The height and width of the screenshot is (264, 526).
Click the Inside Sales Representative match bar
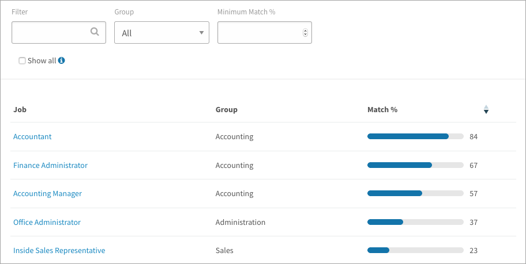pyautogui.click(x=415, y=250)
